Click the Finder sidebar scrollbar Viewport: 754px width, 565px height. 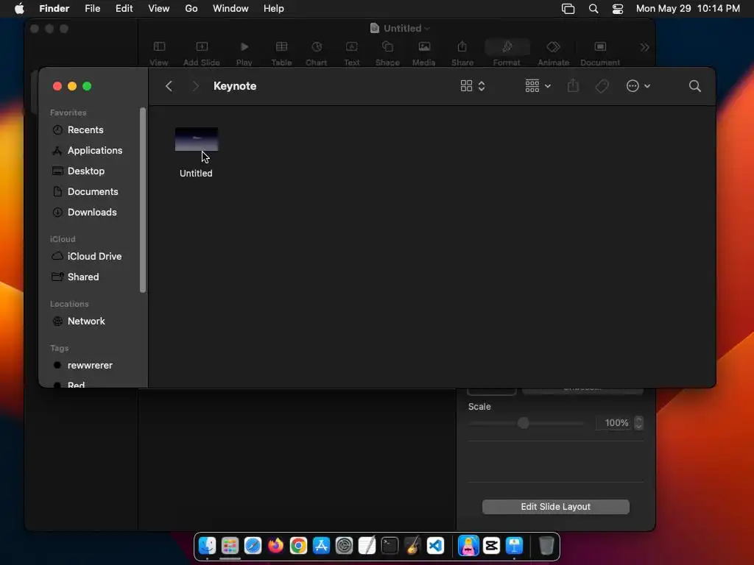pyautogui.click(x=142, y=200)
